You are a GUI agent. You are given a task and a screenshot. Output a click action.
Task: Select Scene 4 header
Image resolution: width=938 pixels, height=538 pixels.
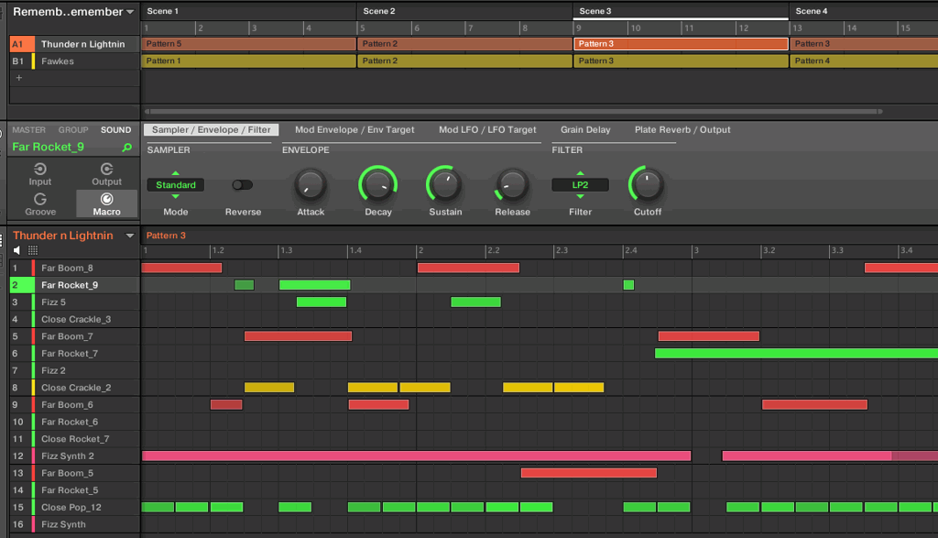[864, 11]
